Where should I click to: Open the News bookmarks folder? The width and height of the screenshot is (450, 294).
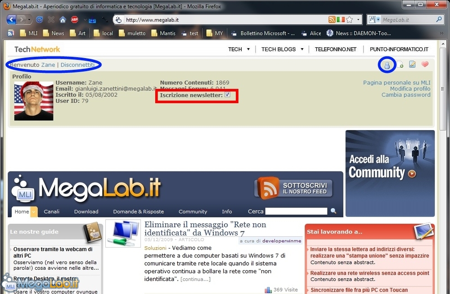click(x=54, y=33)
